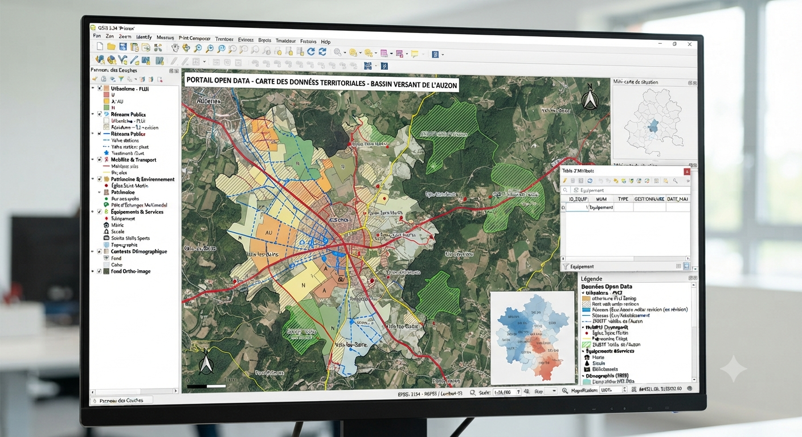Open the Print Composer menu
The width and height of the screenshot is (802, 437).
coord(195,38)
